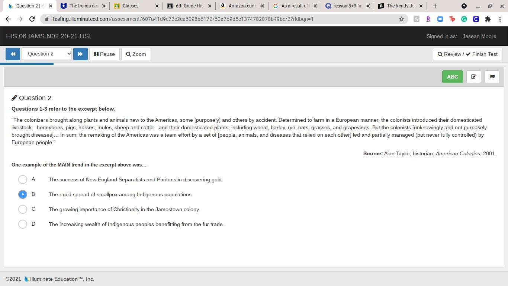Click the browser forward arrow
The height and width of the screenshot is (286, 508).
pyautogui.click(x=20, y=19)
